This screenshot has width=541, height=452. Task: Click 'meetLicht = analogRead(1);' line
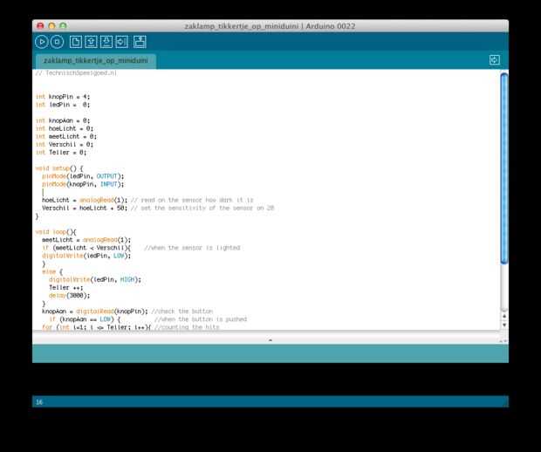coord(86,240)
